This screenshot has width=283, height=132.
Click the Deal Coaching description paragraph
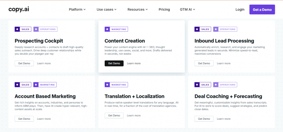[231, 106]
